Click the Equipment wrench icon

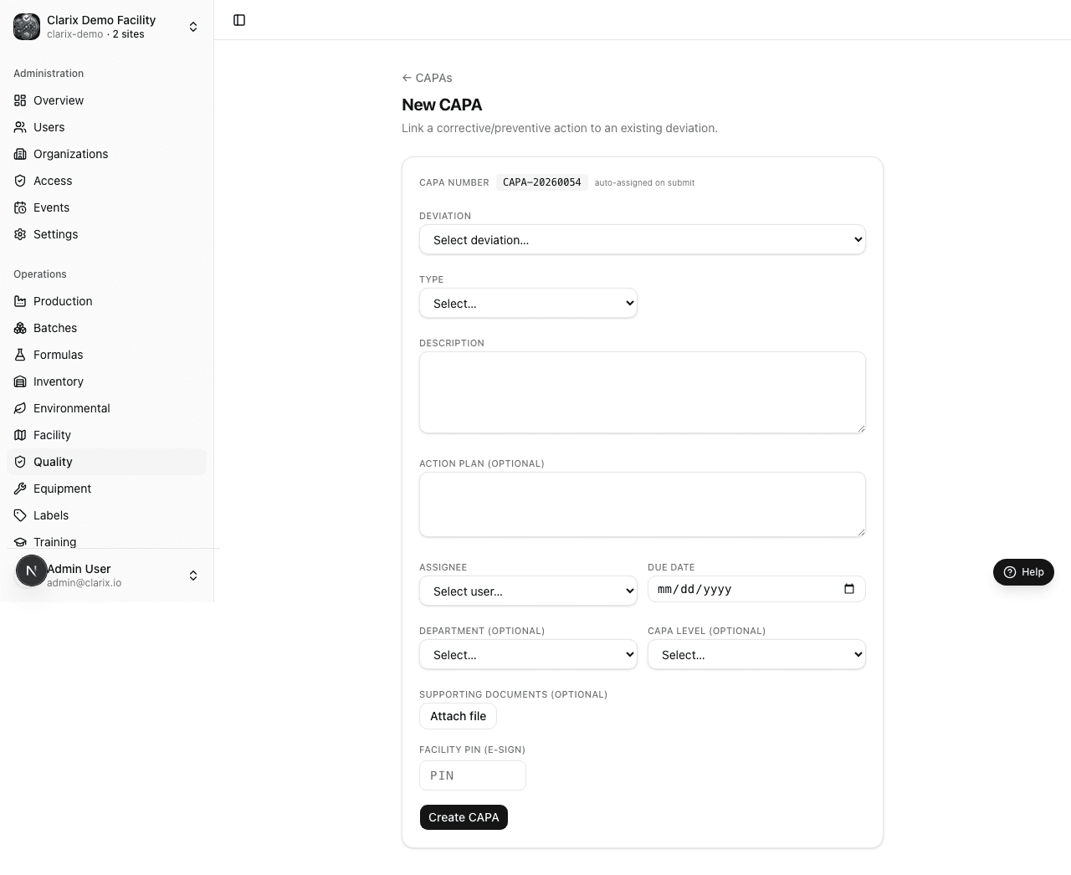tap(20, 489)
